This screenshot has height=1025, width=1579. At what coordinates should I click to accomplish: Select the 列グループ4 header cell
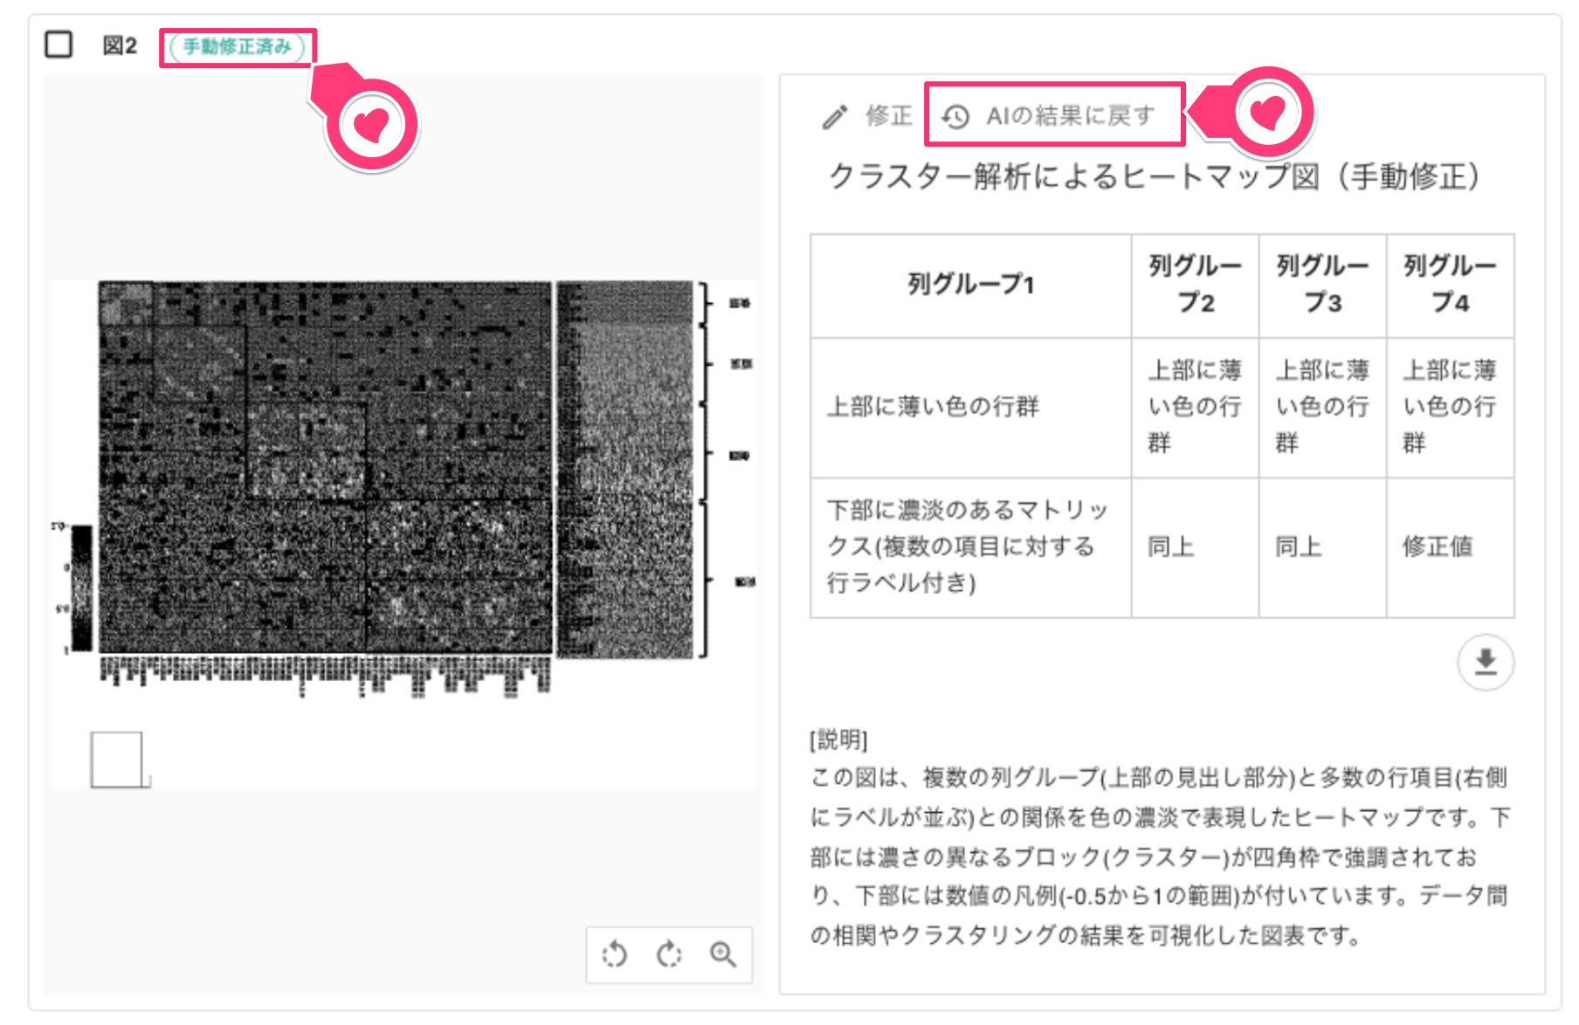coord(1450,285)
